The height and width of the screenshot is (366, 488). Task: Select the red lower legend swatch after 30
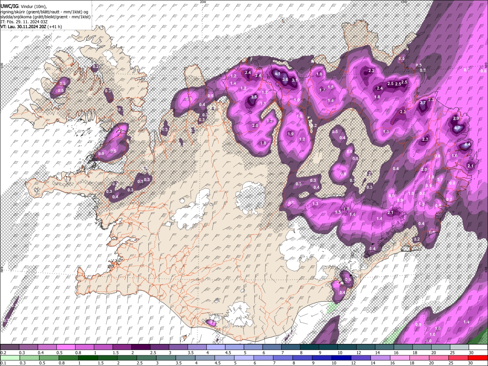pos(478,358)
